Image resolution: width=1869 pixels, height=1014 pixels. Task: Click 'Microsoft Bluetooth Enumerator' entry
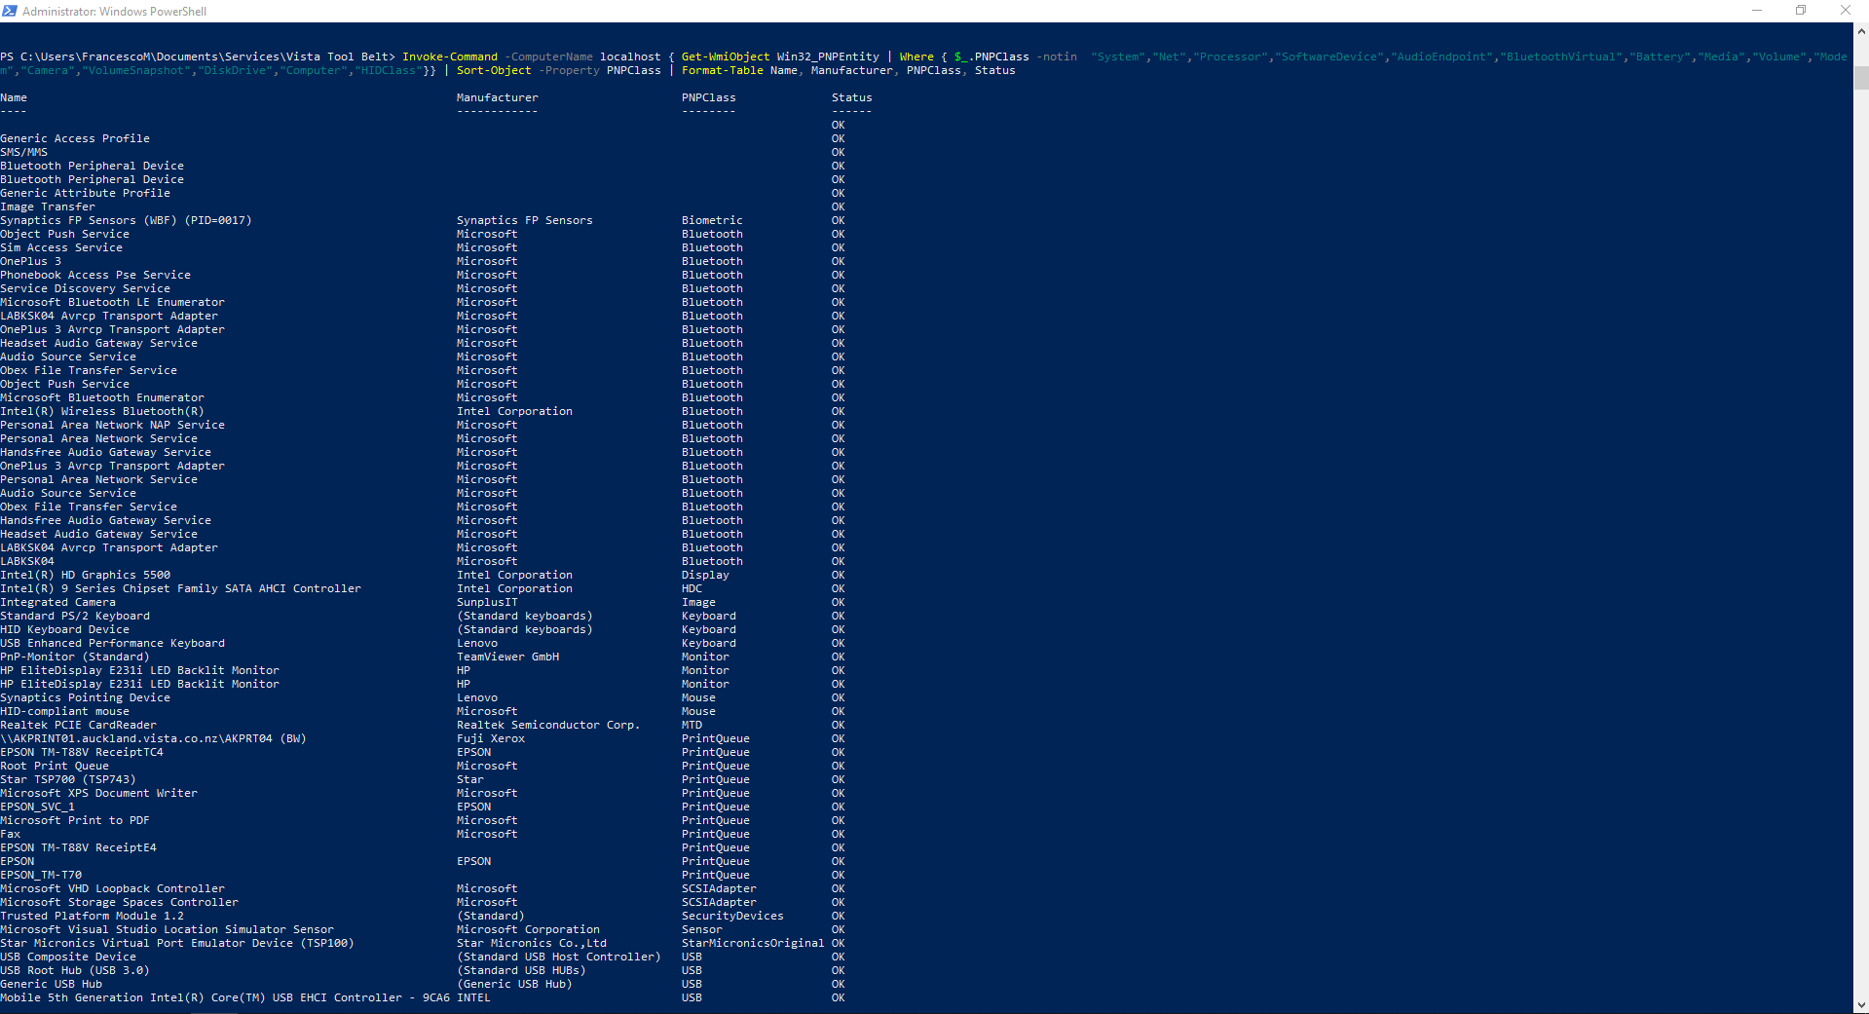click(102, 397)
